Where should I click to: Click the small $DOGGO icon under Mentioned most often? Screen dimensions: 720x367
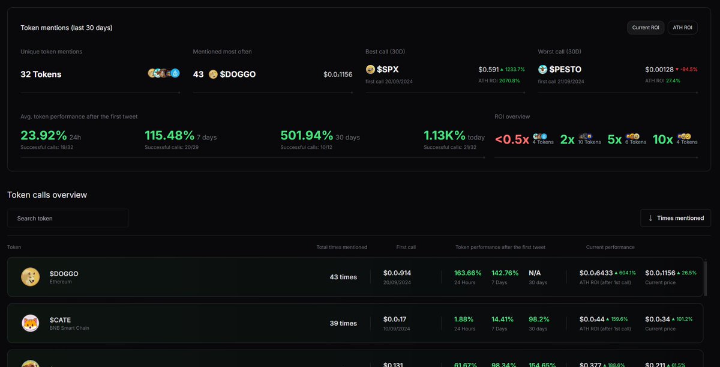213,74
